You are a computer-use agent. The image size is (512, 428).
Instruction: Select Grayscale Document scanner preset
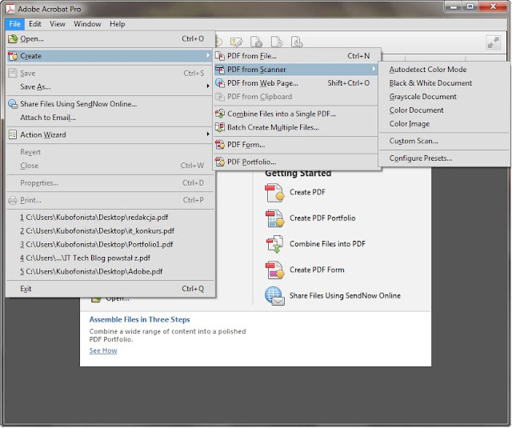pyautogui.click(x=445, y=97)
